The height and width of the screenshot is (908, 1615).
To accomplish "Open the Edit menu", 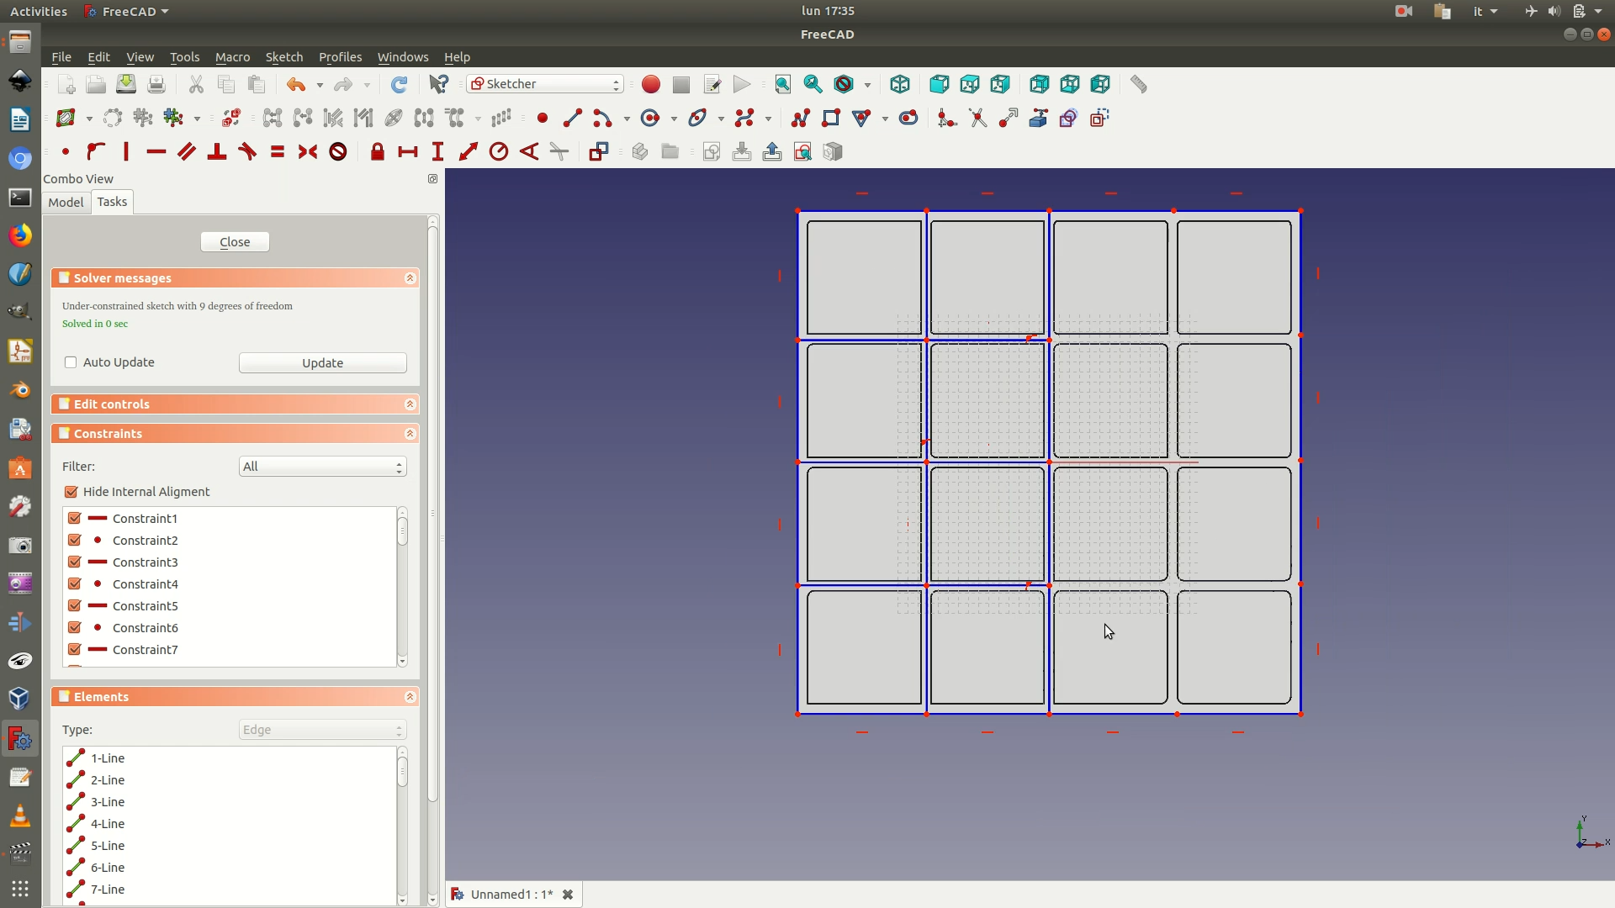I will pyautogui.click(x=98, y=57).
